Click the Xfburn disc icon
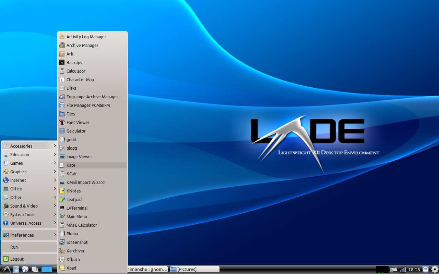 (x=62, y=259)
